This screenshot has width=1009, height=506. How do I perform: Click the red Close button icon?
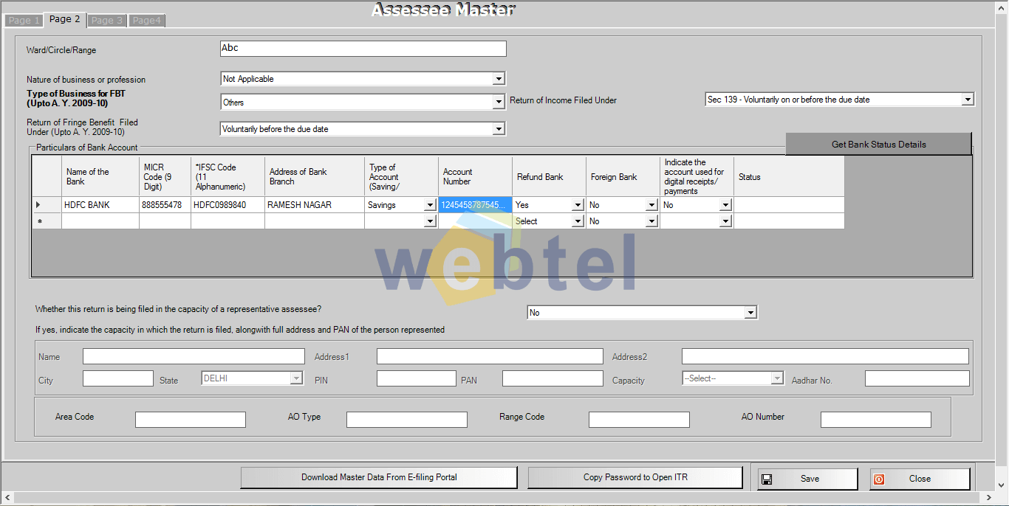879,479
